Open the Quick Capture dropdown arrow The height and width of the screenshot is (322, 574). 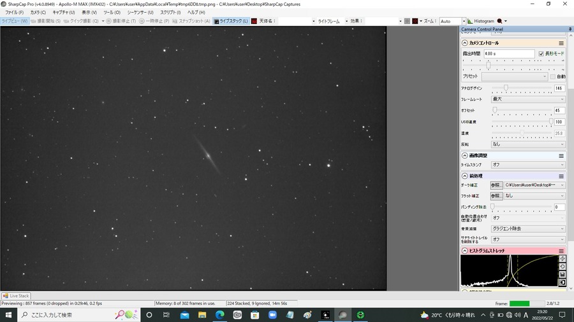pos(103,21)
